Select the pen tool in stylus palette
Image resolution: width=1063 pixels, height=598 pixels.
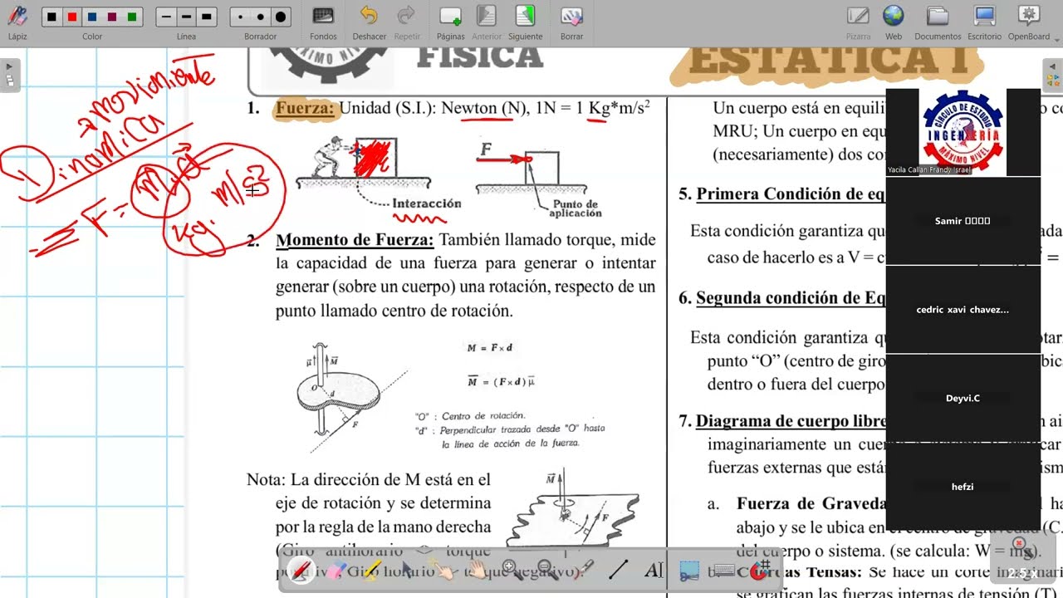click(301, 571)
